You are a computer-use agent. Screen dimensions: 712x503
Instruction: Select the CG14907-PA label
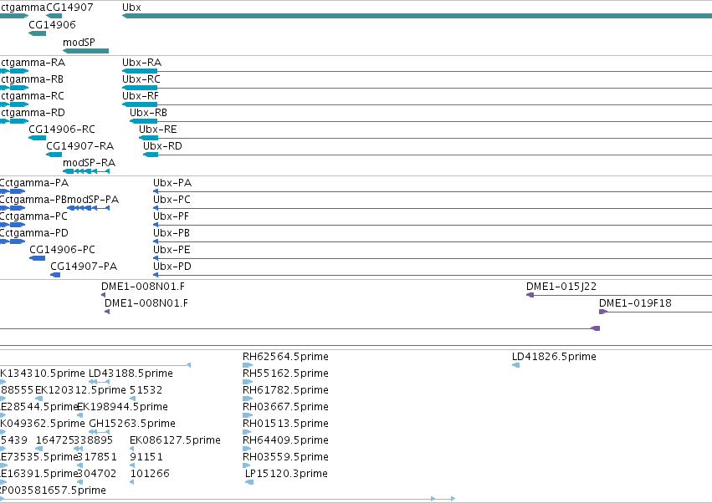[x=84, y=267]
